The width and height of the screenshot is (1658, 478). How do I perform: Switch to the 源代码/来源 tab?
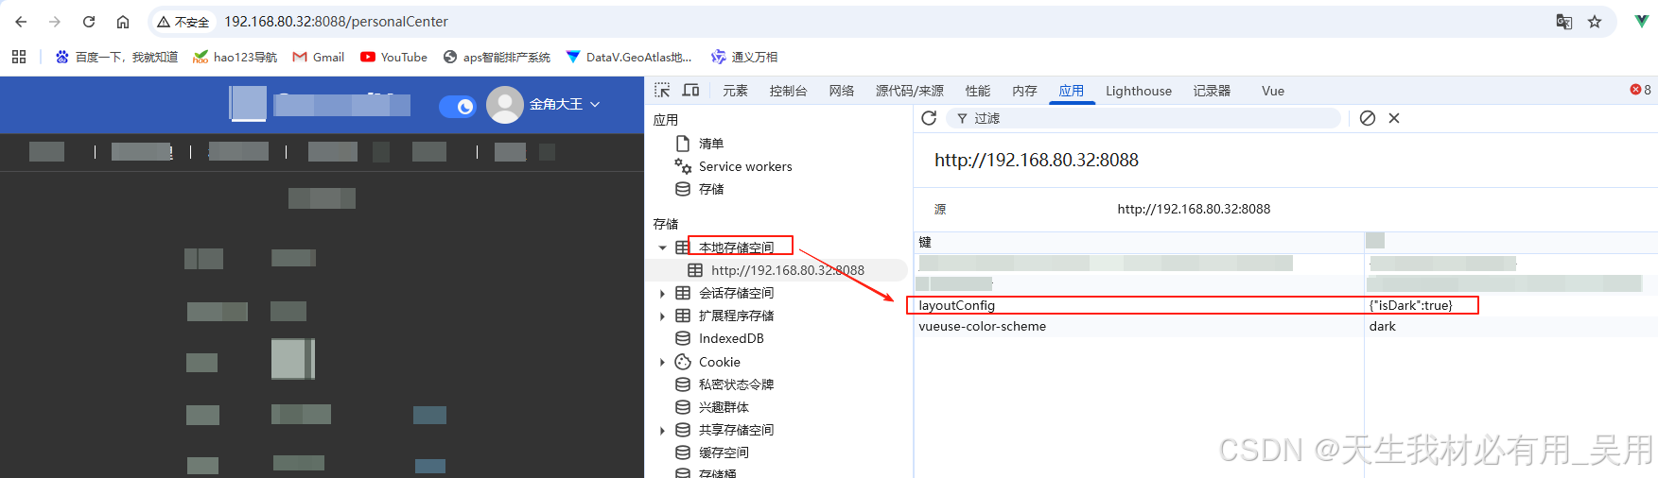click(910, 91)
